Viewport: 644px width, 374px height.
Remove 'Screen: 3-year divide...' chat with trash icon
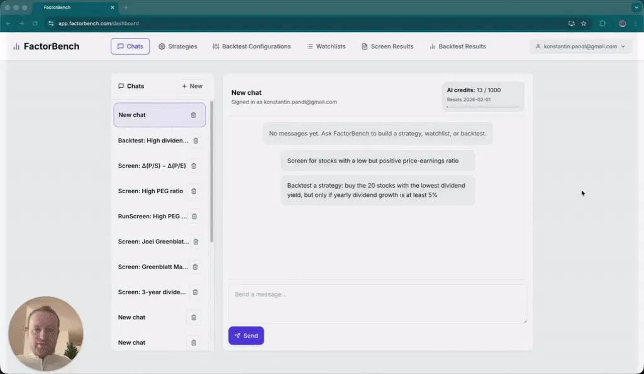pyautogui.click(x=196, y=292)
